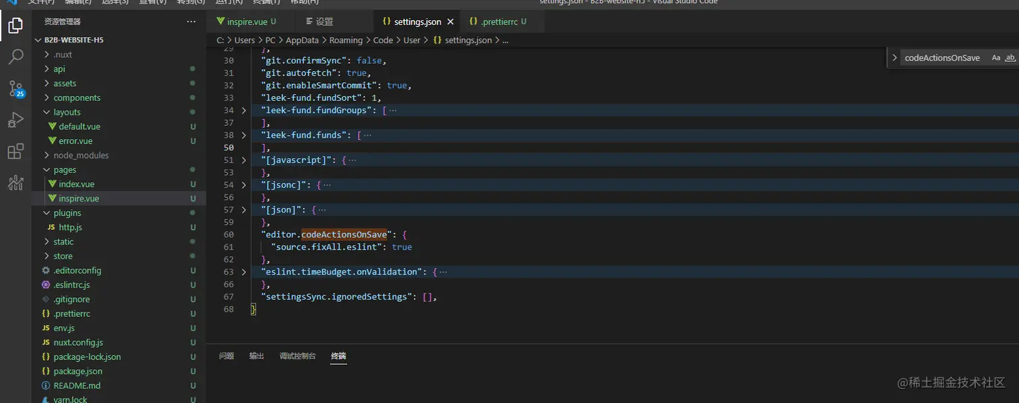Image resolution: width=1019 pixels, height=403 pixels.
Task: Open default.vue in the explorer
Action: coord(119,126)
